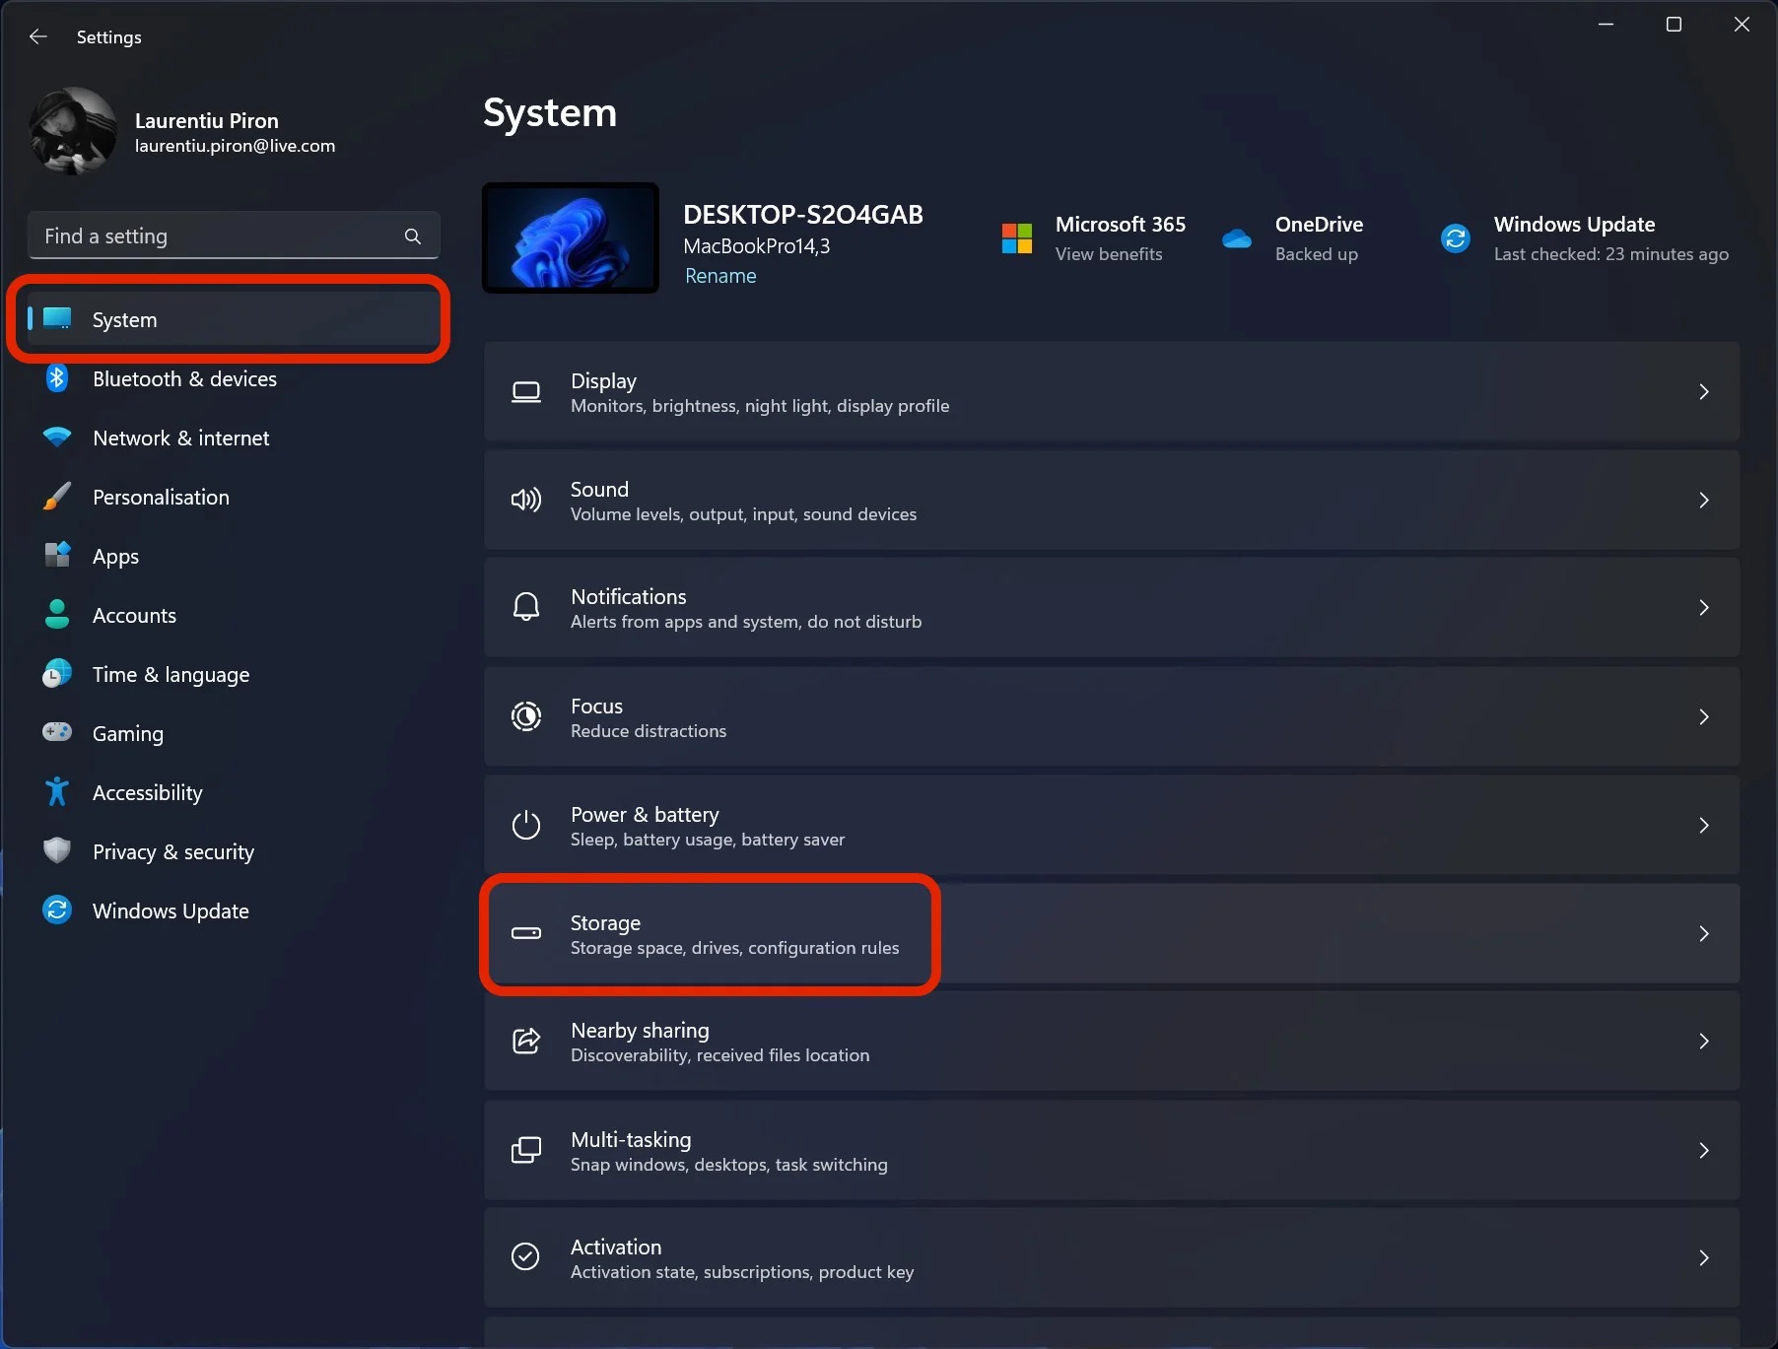Expand Power & battery chevron
Viewport: 1778px width, 1349px height.
[1704, 825]
